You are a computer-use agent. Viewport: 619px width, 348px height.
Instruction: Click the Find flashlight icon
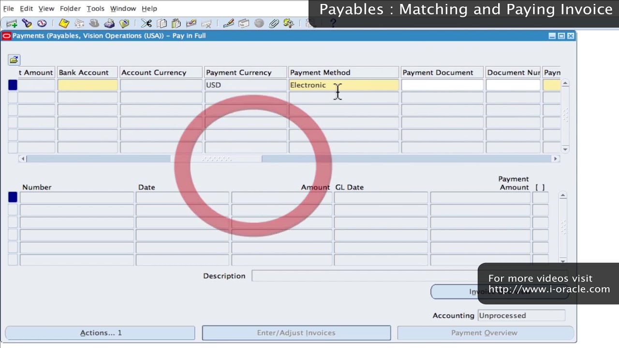coord(27,23)
